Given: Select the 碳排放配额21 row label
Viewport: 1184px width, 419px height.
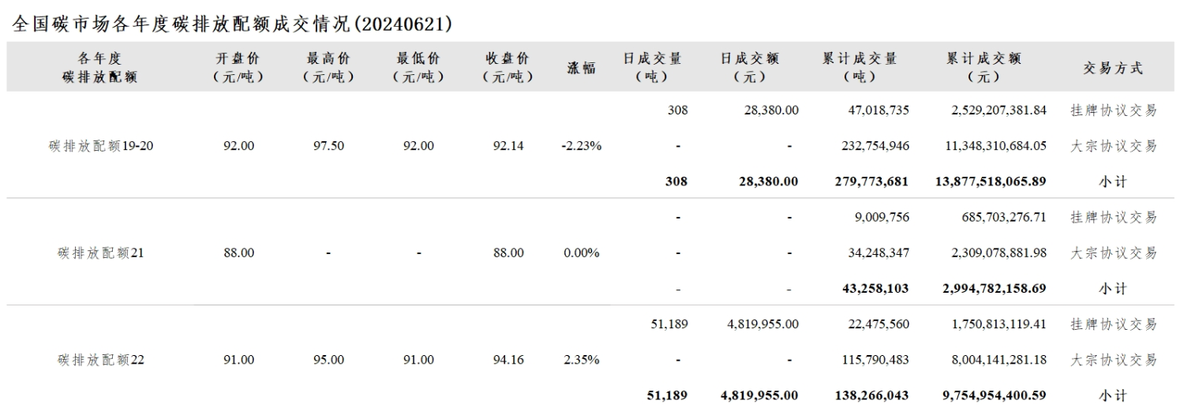Looking at the screenshot, I should pyautogui.click(x=100, y=253).
